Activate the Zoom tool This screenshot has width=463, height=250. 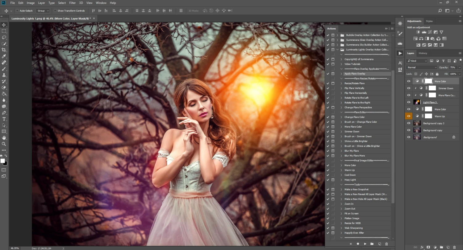[4, 144]
